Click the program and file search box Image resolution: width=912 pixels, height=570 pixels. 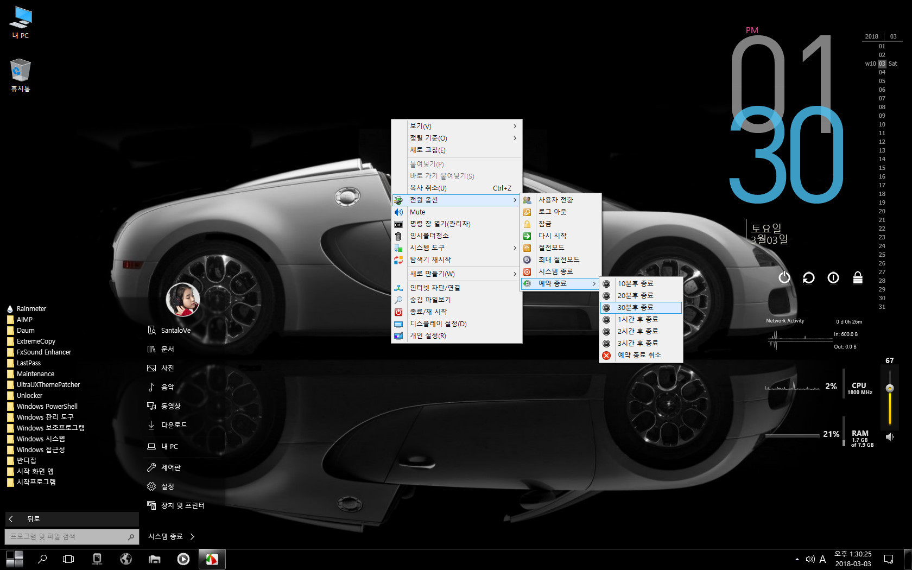(x=72, y=537)
